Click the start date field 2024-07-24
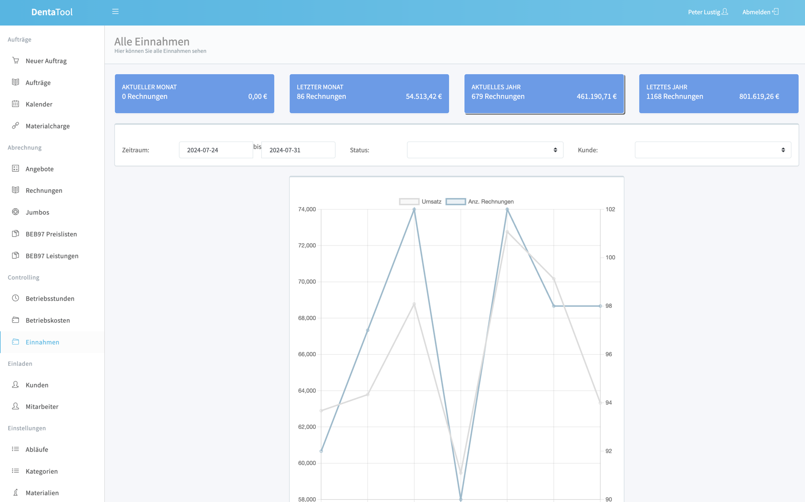Image resolution: width=805 pixels, height=502 pixels. tap(216, 150)
